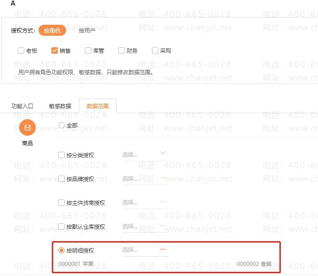The height and width of the screenshot is (276, 318).
Task: Tick the 按主供货商授权 checkbox
Action: pyautogui.click(x=61, y=203)
